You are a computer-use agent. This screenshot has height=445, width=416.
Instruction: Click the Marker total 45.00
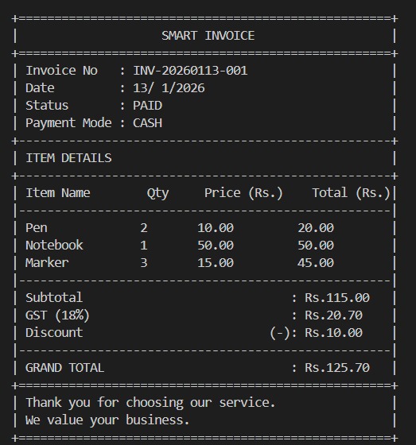316,263
